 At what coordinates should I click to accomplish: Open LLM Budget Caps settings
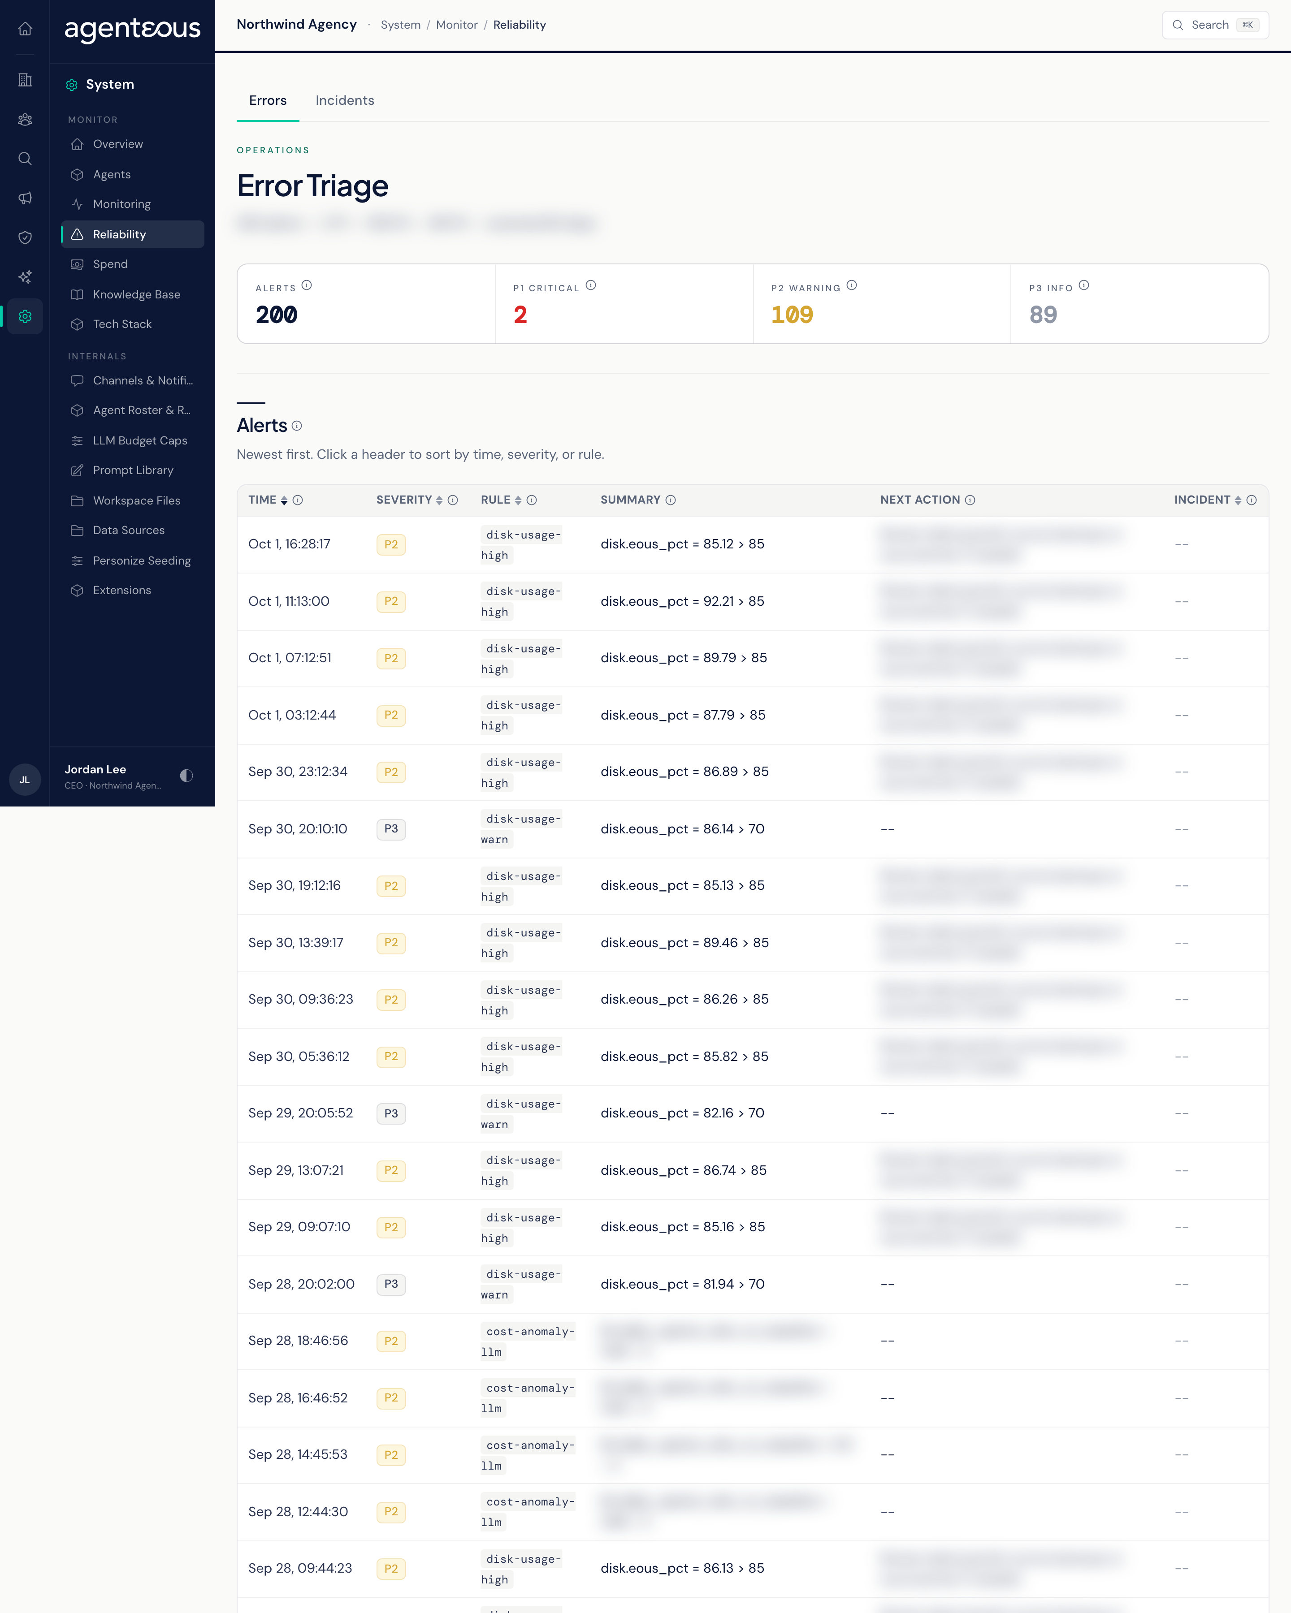pos(133,440)
